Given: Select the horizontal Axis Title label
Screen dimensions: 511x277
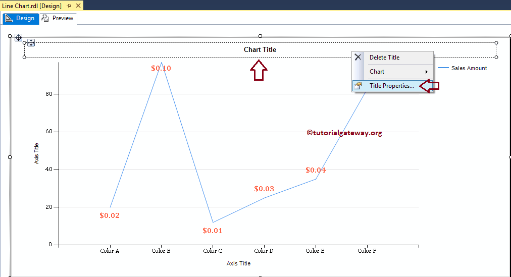Looking at the screenshot, I should point(238,263).
